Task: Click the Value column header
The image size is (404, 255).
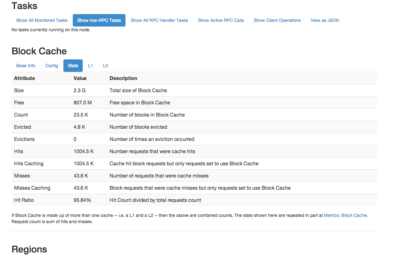Action: click(80, 78)
